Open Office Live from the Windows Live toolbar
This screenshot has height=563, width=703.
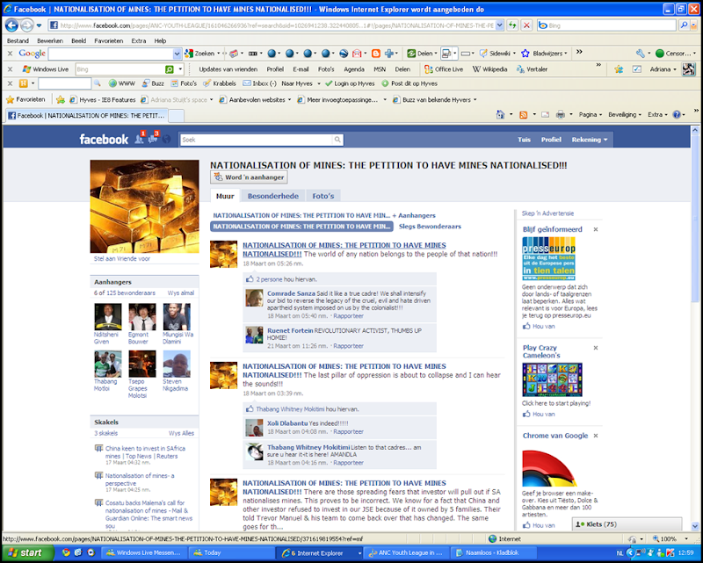coord(444,69)
